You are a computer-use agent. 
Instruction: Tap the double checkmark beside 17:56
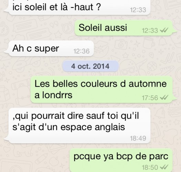(164, 98)
